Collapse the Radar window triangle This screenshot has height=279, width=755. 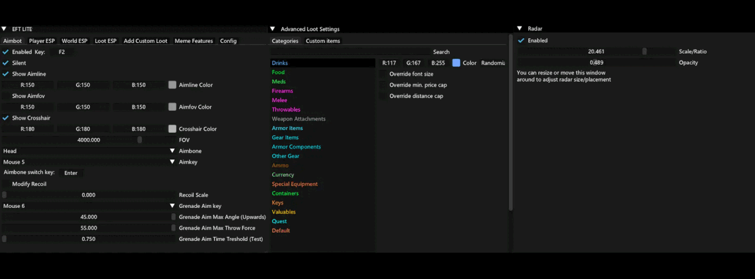[519, 28]
